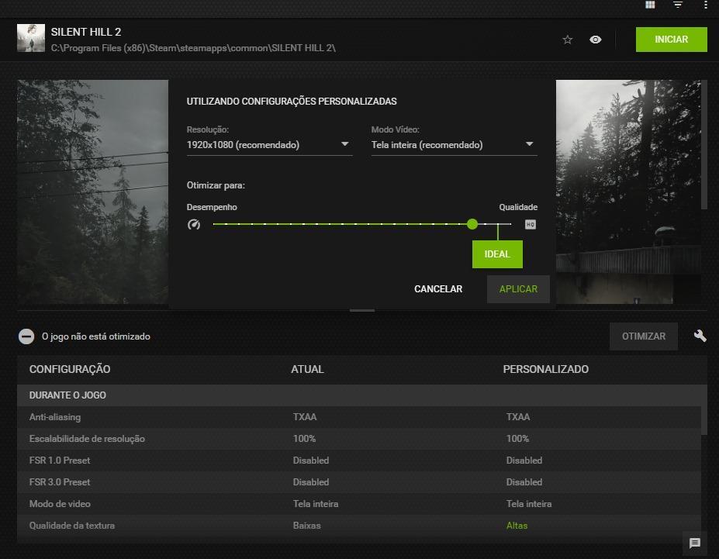The width and height of the screenshot is (719, 559).
Task: Click CANCELAR to discard changes
Action: [x=438, y=289]
